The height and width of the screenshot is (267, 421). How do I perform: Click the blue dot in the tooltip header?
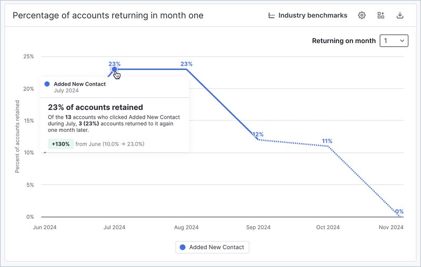[47, 84]
